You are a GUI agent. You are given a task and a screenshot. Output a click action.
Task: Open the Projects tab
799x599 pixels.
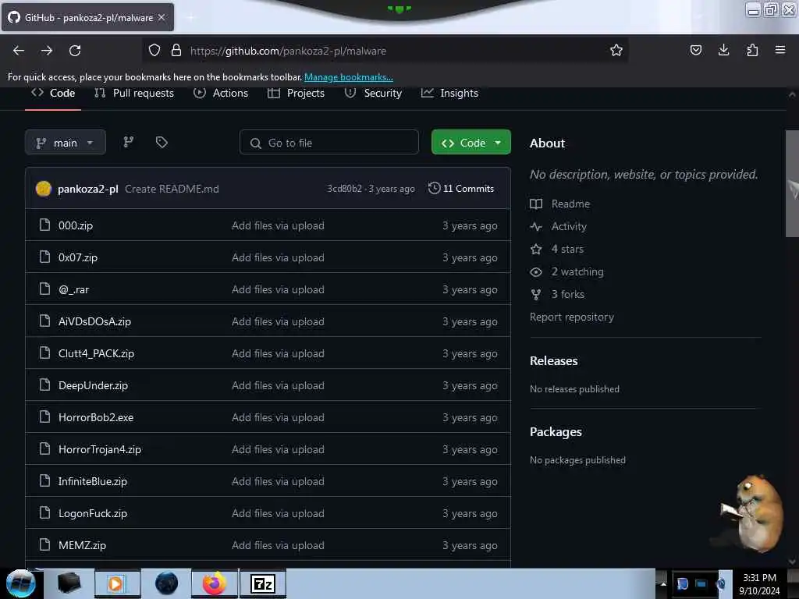296,94
